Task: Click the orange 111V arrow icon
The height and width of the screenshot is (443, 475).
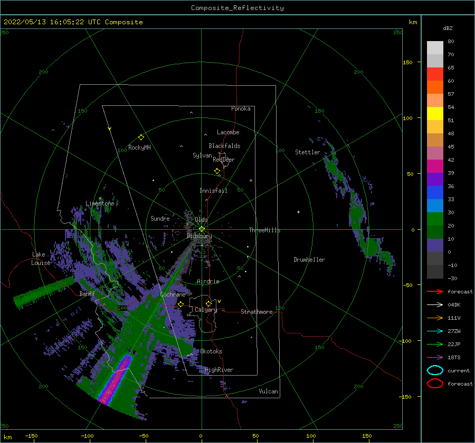Action: [435, 318]
